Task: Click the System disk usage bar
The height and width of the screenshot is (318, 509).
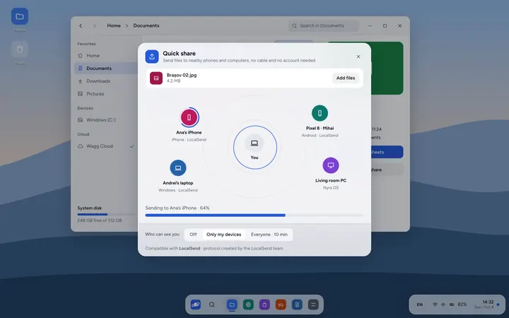Action: (106, 214)
